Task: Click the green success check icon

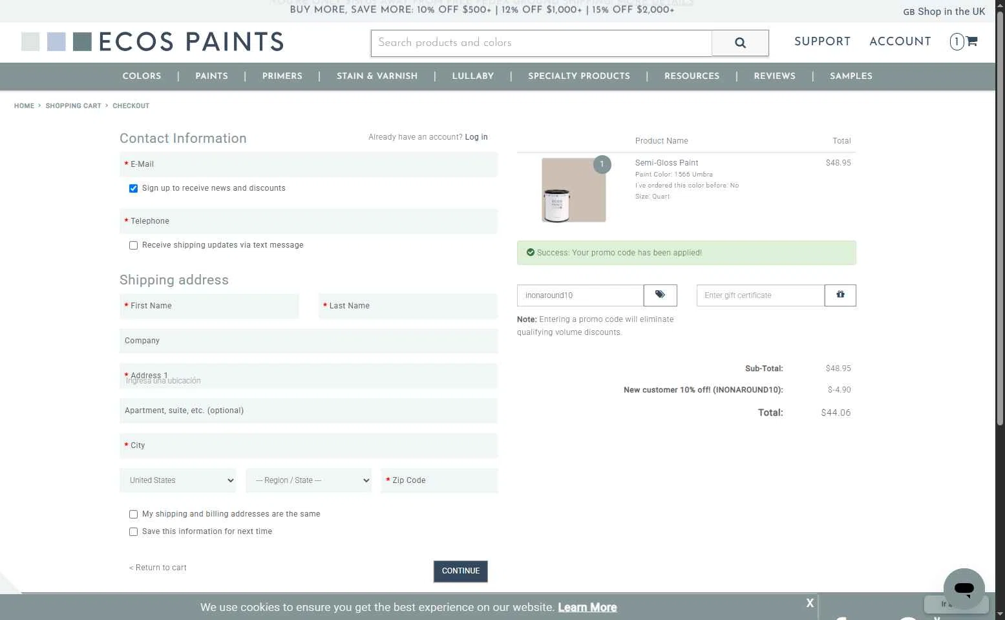Action: click(531, 253)
